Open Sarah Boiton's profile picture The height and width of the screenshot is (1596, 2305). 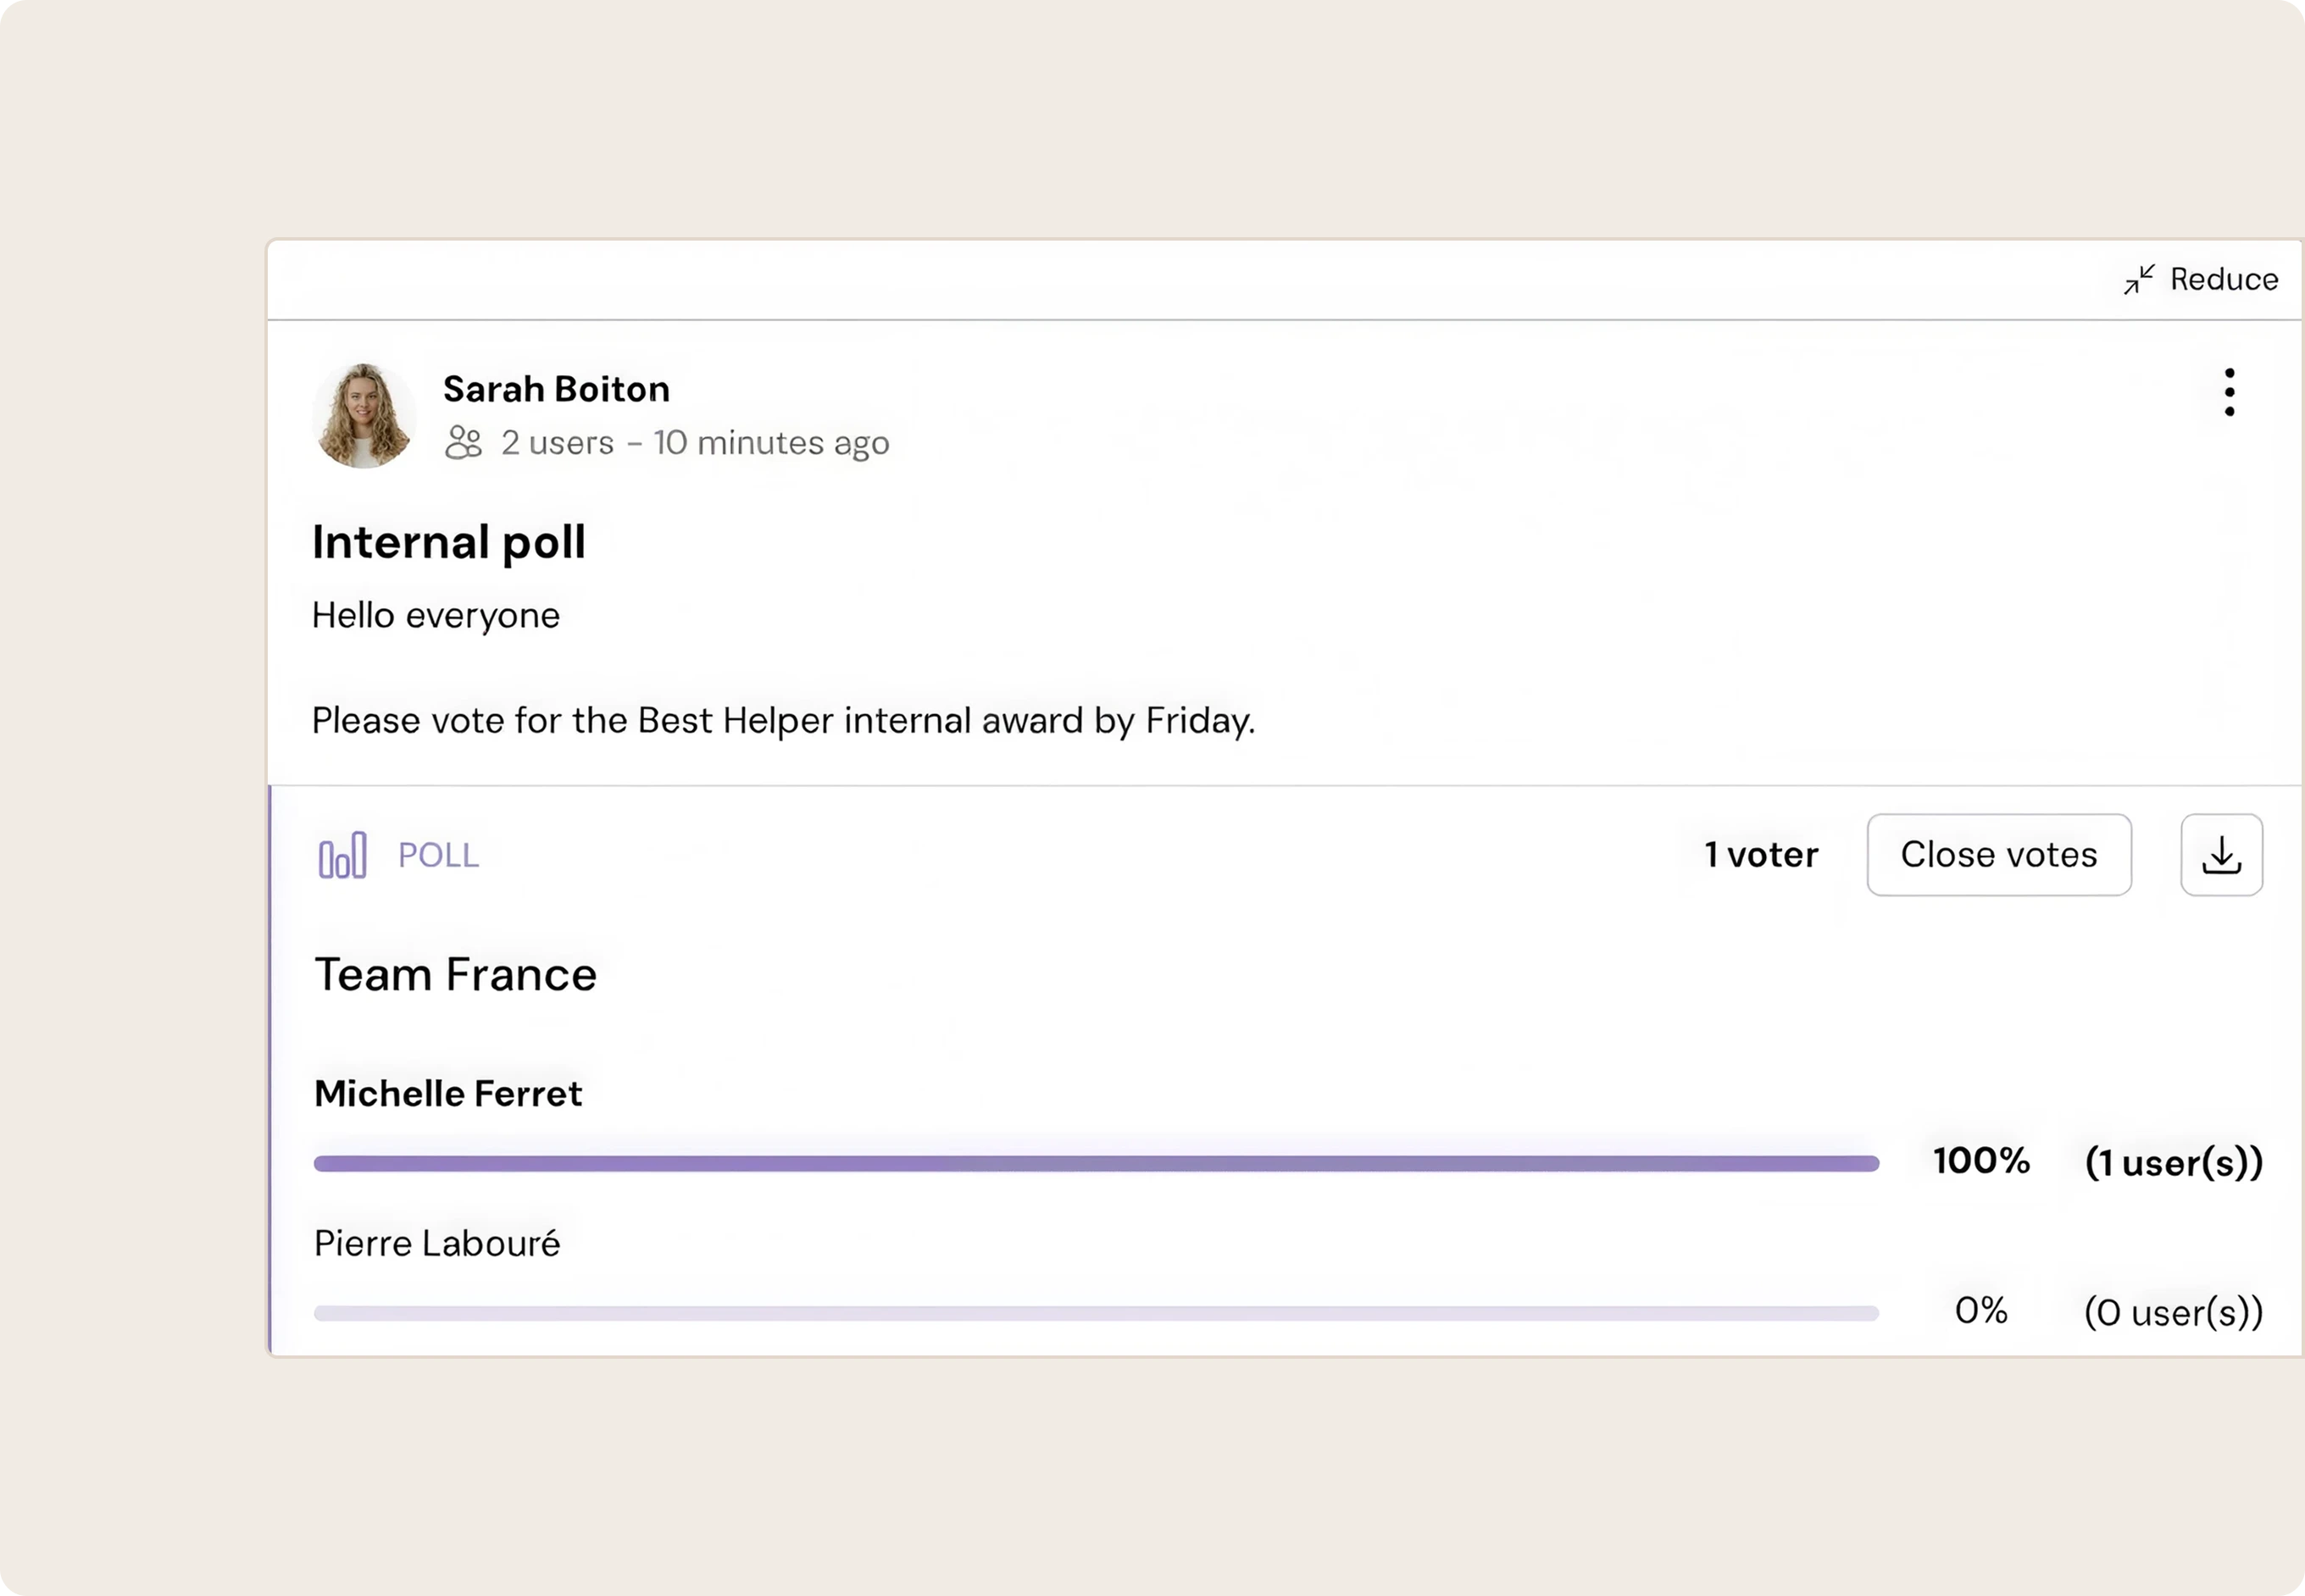(364, 415)
